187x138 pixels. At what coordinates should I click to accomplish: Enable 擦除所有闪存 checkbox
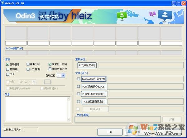pos(50,69)
